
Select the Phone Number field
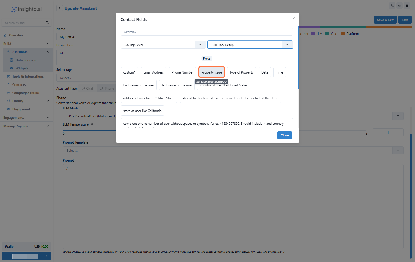point(182,72)
